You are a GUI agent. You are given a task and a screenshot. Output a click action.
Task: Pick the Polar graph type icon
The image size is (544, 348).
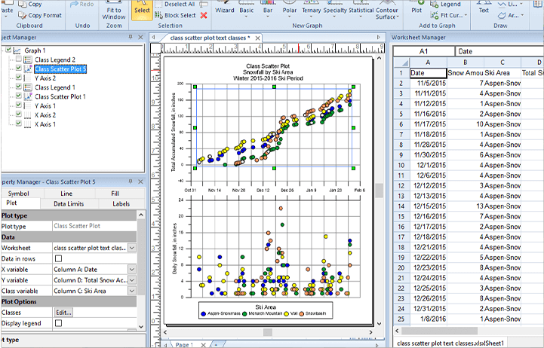click(289, 8)
